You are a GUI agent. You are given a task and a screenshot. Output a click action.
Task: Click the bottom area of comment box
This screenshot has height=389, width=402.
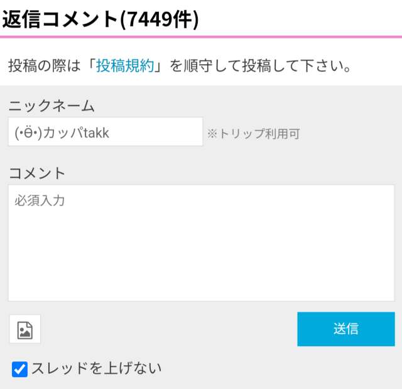tap(201, 289)
